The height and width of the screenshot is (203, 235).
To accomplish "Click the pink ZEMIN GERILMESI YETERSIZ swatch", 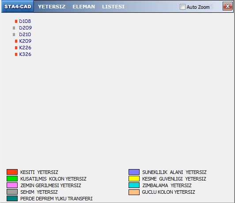I will [12, 185].
